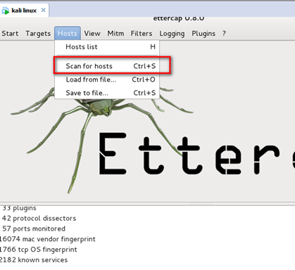Image resolution: width=295 pixels, height=270 pixels.
Task: Open the Plugins menu
Action: 203,34
